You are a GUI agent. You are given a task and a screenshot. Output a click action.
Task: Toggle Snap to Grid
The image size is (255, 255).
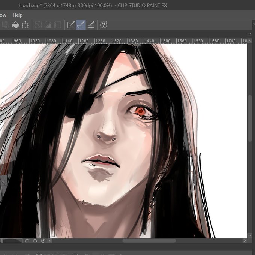click(91, 25)
